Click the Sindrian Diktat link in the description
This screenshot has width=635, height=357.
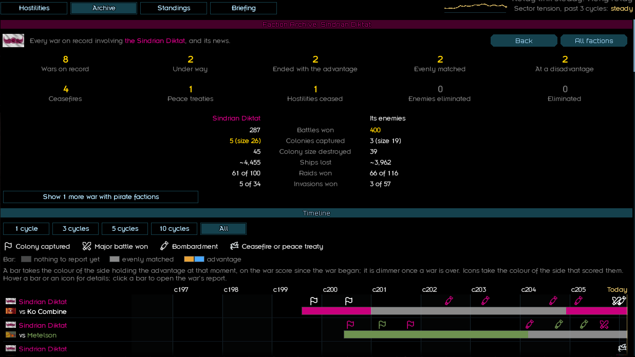[156, 41]
